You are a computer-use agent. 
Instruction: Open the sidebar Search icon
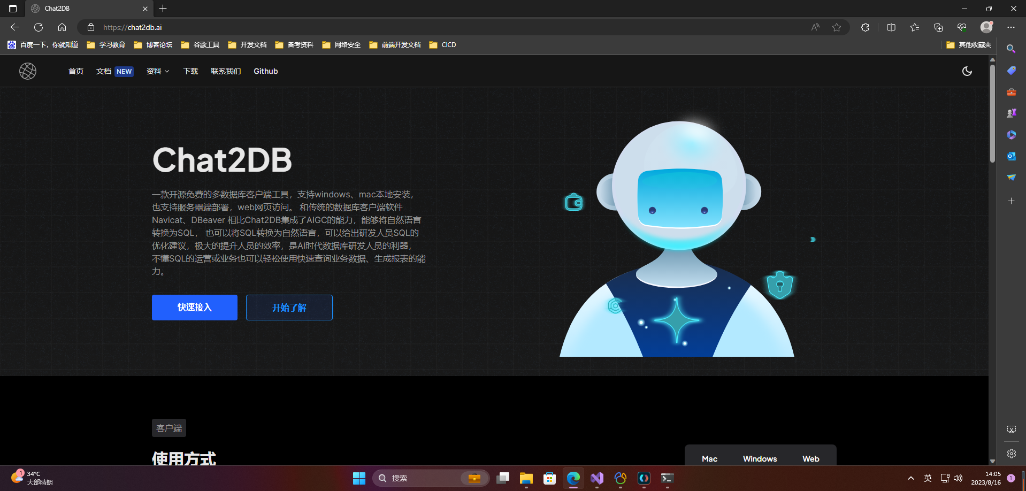(1011, 49)
